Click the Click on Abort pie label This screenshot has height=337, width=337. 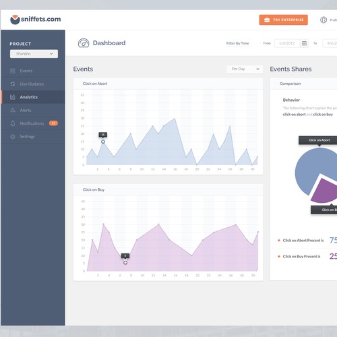point(319,140)
